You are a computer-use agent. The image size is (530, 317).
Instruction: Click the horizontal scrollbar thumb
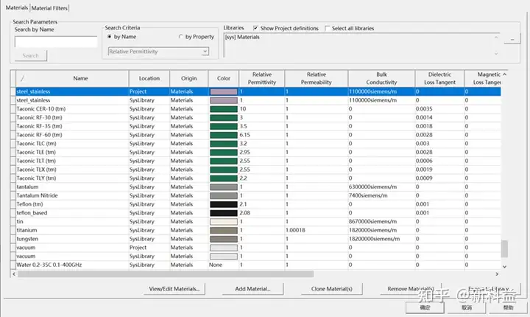click(x=166, y=274)
